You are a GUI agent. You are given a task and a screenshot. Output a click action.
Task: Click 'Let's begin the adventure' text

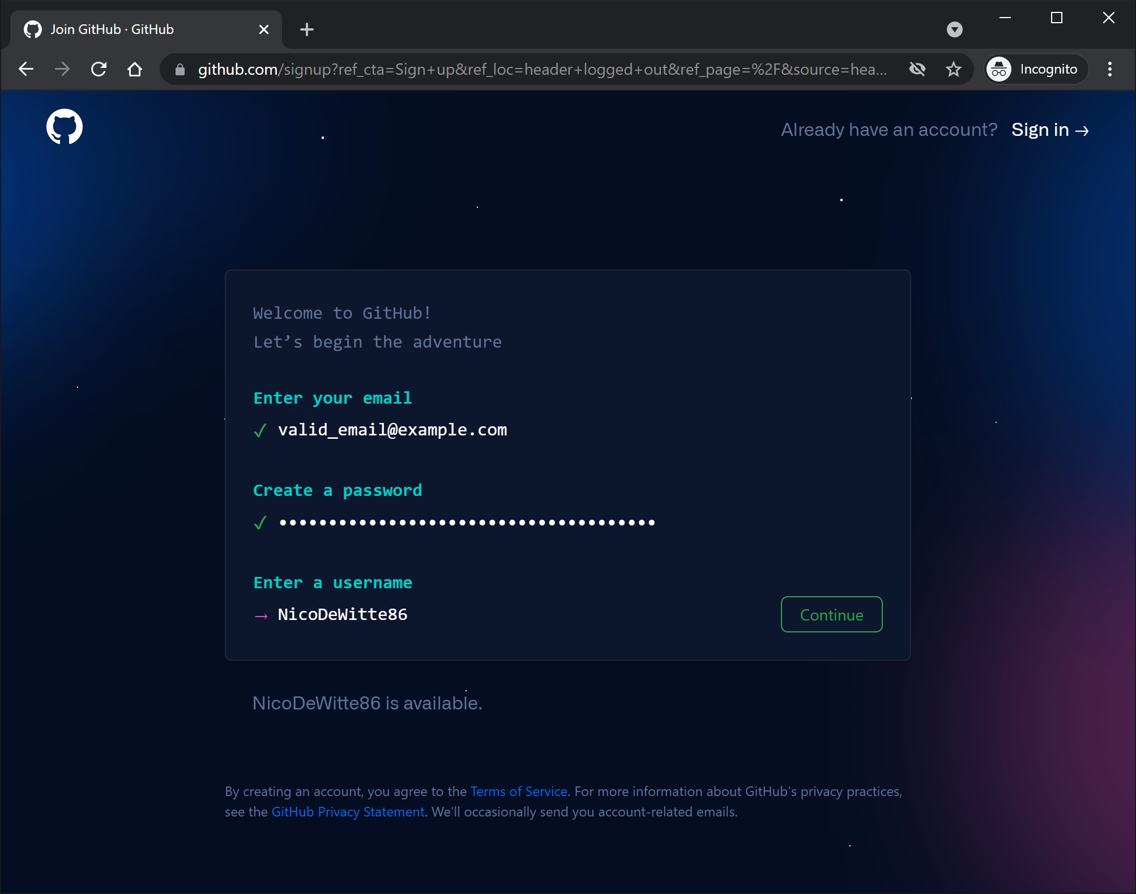pyautogui.click(x=378, y=342)
